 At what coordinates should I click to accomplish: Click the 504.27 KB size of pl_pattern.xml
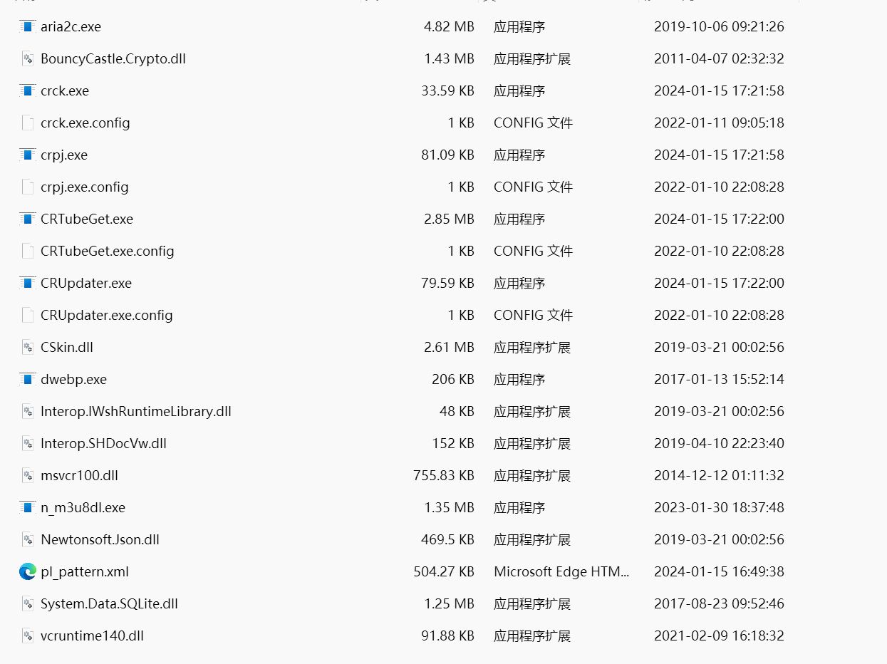pyautogui.click(x=444, y=572)
